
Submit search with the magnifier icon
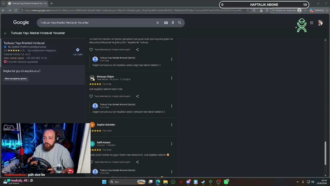pos(180,23)
